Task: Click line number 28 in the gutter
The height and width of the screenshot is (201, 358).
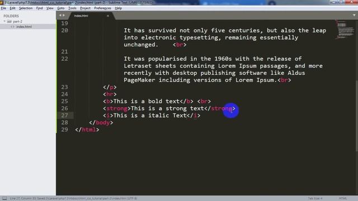Action: tap(64, 122)
